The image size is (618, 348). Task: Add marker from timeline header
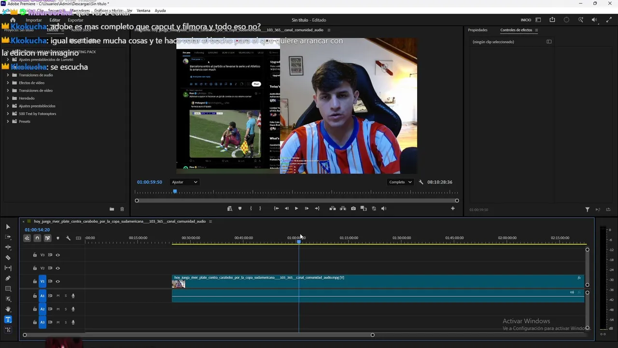point(58,238)
